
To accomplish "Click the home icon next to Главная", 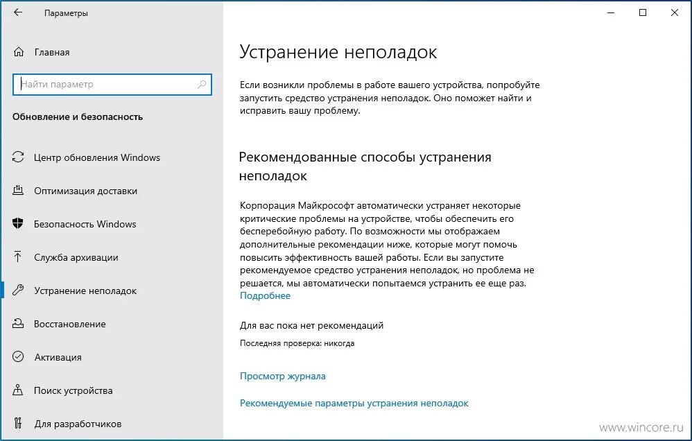I will coord(17,52).
